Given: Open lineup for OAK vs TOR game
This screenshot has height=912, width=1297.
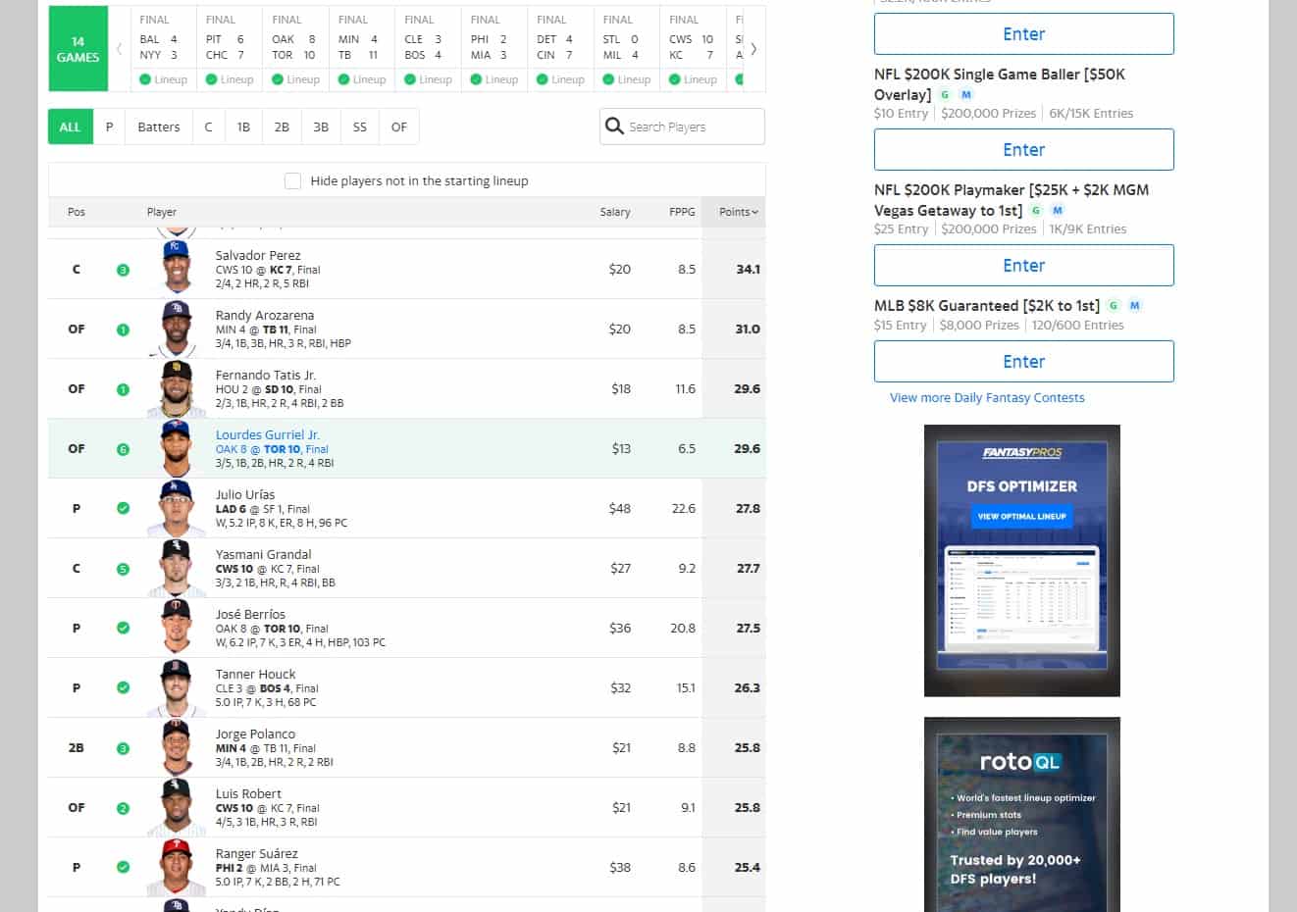Looking at the screenshot, I should tap(296, 79).
